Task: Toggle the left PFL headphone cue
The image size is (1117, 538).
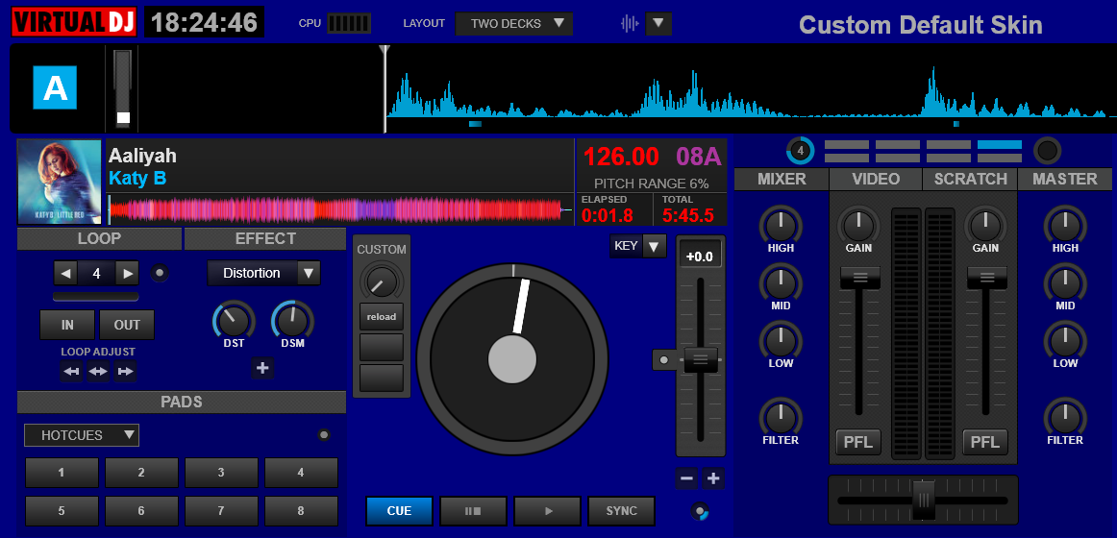Action: (x=858, y=442)
